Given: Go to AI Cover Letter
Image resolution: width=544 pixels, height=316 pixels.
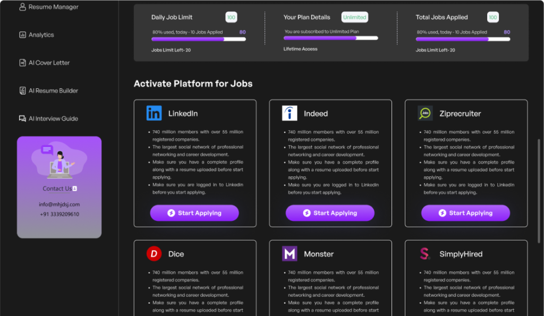Looking at the screenshot, I should (45, 63).
